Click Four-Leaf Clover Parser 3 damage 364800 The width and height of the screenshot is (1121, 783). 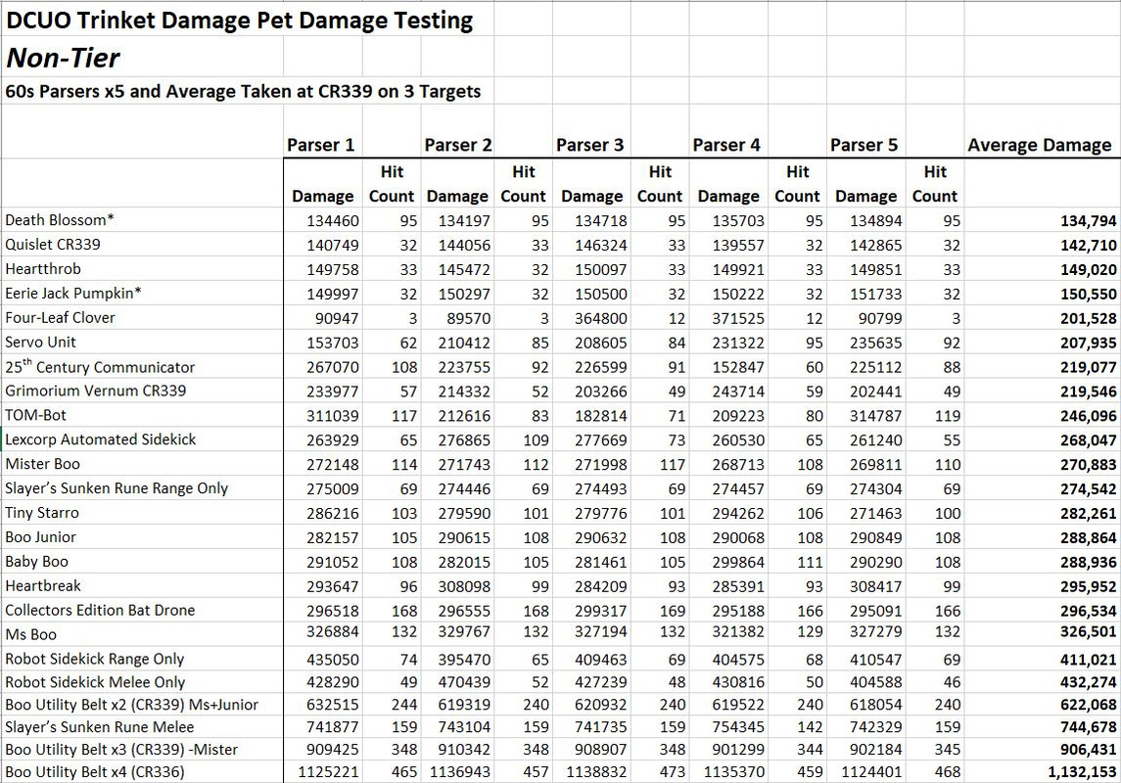pos(600,318)
